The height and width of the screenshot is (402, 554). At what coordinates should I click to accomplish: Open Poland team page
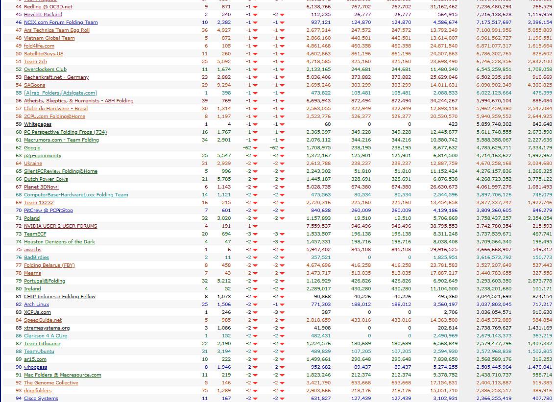coord(32,218)
